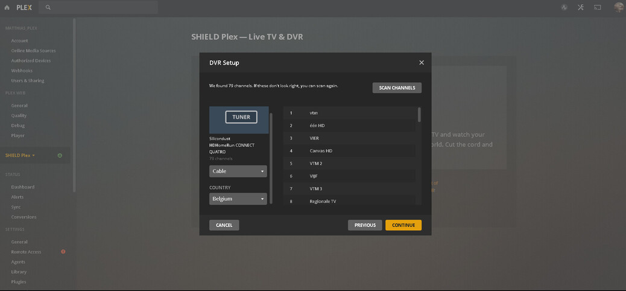This screenshot has width=626, height=291.
Task: Open Player settings in sidebar
Action: [18, 135]
